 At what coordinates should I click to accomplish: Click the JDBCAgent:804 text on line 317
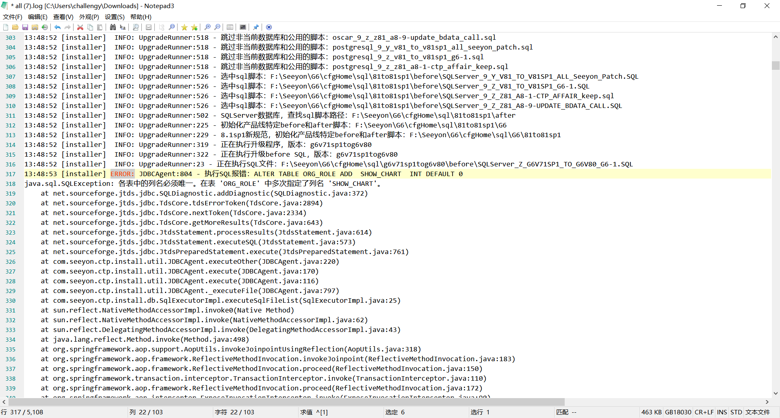click(x=166, y=174)
